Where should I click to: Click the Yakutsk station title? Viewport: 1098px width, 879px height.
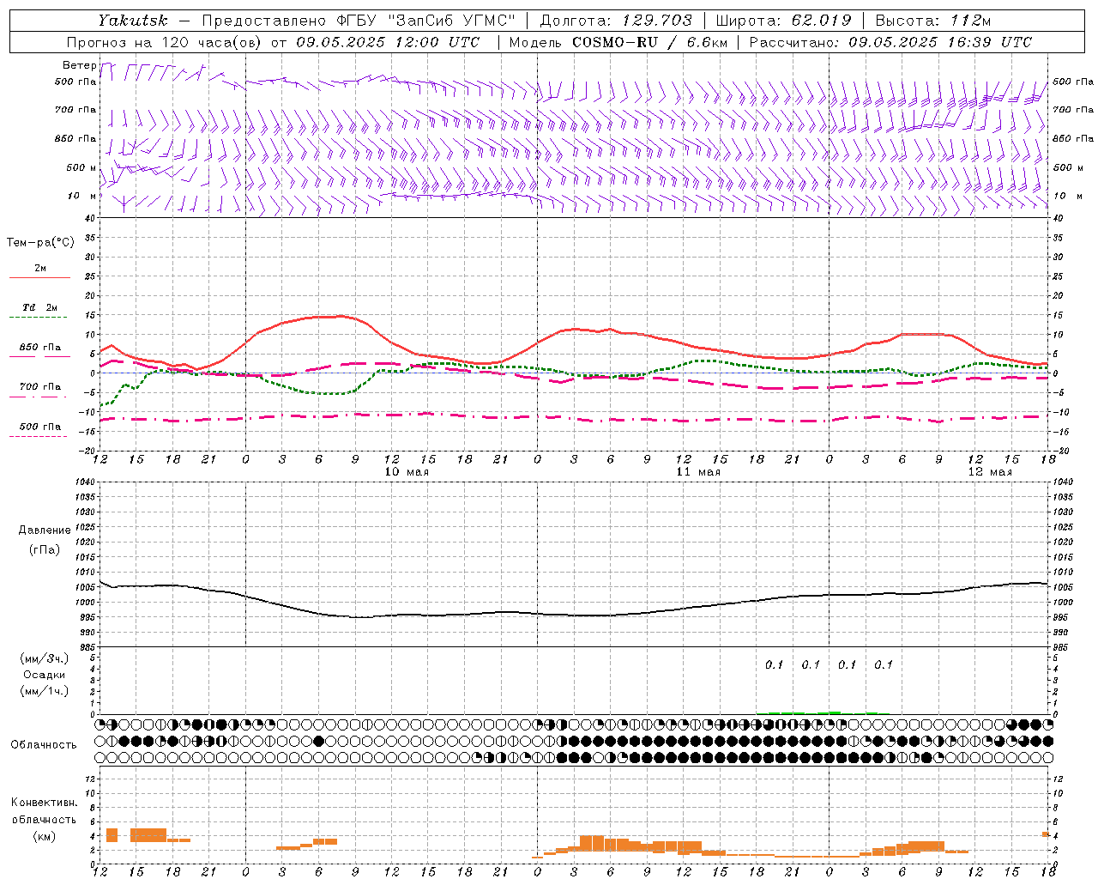point(133,21)
